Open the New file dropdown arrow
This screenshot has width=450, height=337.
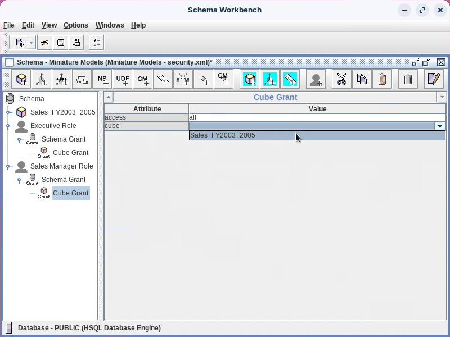point(31,43)
